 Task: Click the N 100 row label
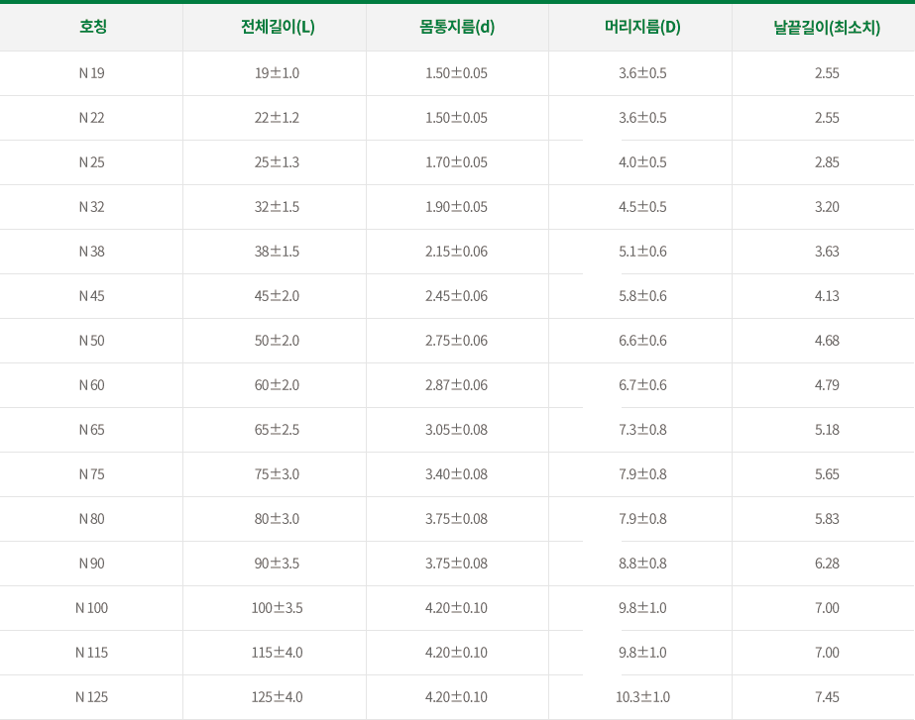click(91, 608)
